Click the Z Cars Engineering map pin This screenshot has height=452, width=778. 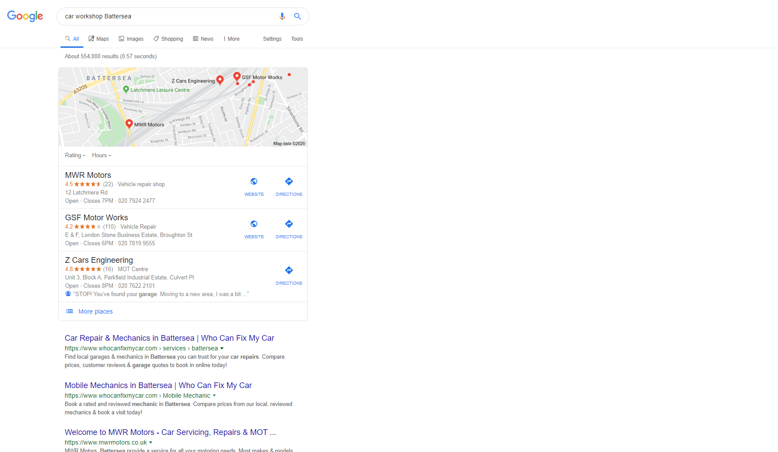pyautogui.click(x=220, y=80)
